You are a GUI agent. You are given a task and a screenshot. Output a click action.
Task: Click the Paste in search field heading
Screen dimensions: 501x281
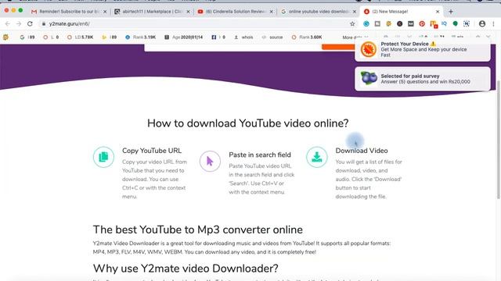tap(260, 155)
